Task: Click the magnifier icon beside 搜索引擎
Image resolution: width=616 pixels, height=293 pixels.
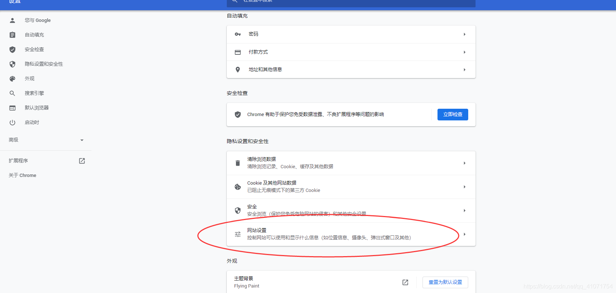Action: click(x=12, y=93)
